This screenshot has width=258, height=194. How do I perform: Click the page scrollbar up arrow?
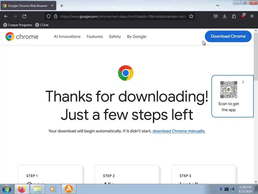tap(256, 31)
